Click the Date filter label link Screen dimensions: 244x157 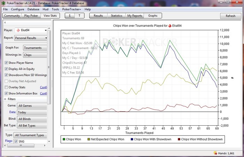point(13,112)
